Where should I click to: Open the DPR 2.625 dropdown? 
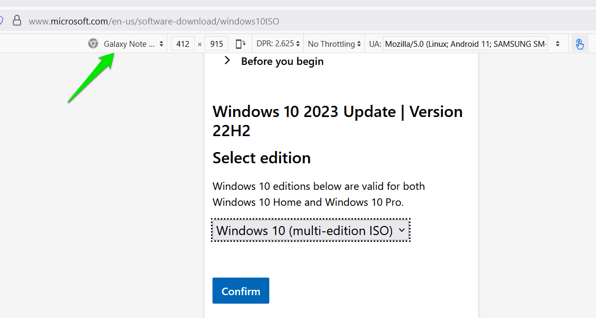pos(278,44)
